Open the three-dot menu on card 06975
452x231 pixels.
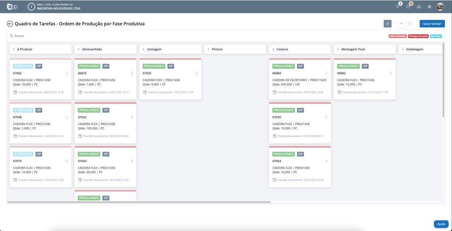(x=132, y=73)
